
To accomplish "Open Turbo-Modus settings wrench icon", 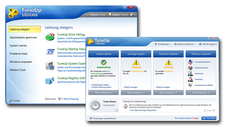I will [116, 111].
